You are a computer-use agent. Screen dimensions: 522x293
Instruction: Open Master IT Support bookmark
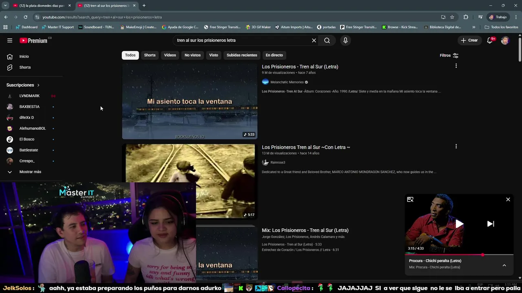[58, 27]
